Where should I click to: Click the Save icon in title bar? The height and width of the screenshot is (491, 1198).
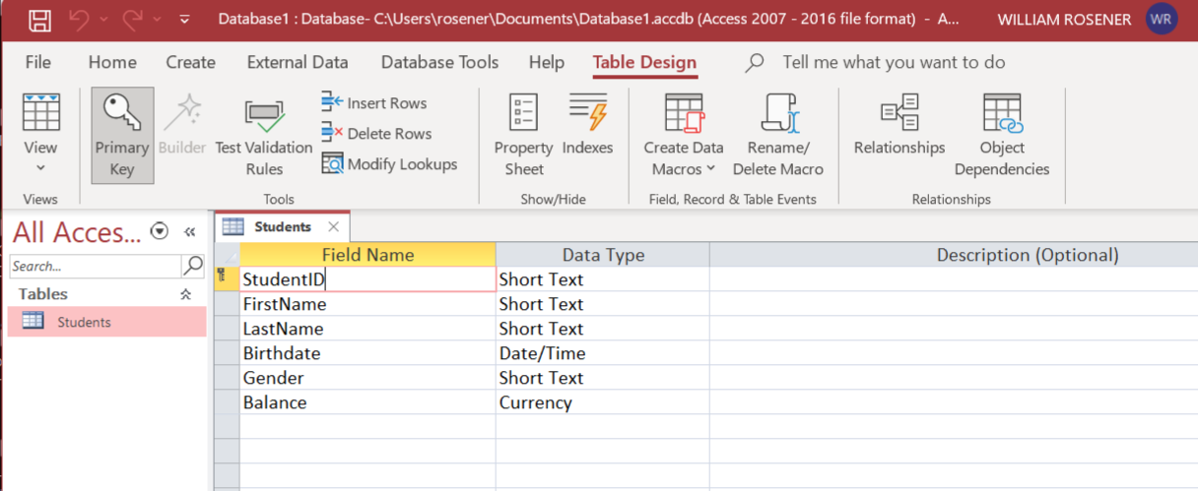[39, 20]
